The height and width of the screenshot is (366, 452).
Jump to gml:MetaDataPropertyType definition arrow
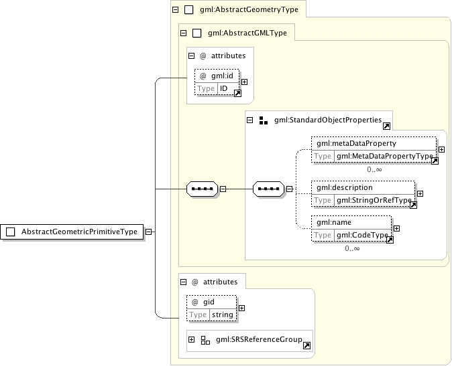435,161
